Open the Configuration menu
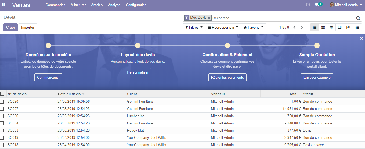365x149 pixels. 136,5
